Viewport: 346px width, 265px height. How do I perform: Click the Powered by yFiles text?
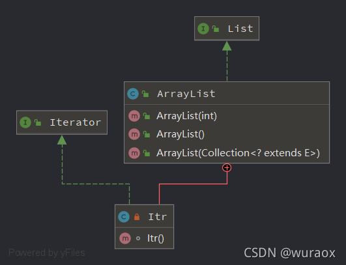[x=46, y=253]
